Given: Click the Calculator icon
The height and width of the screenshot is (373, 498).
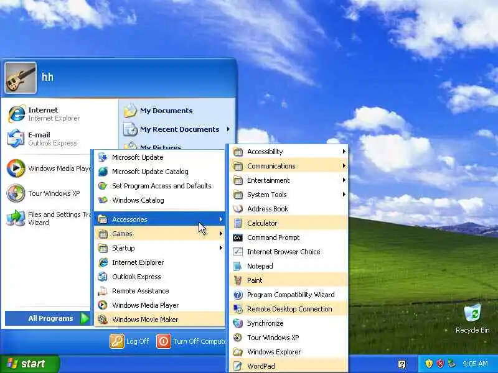Looking at the screenshot, I should [x=238, y=223].
